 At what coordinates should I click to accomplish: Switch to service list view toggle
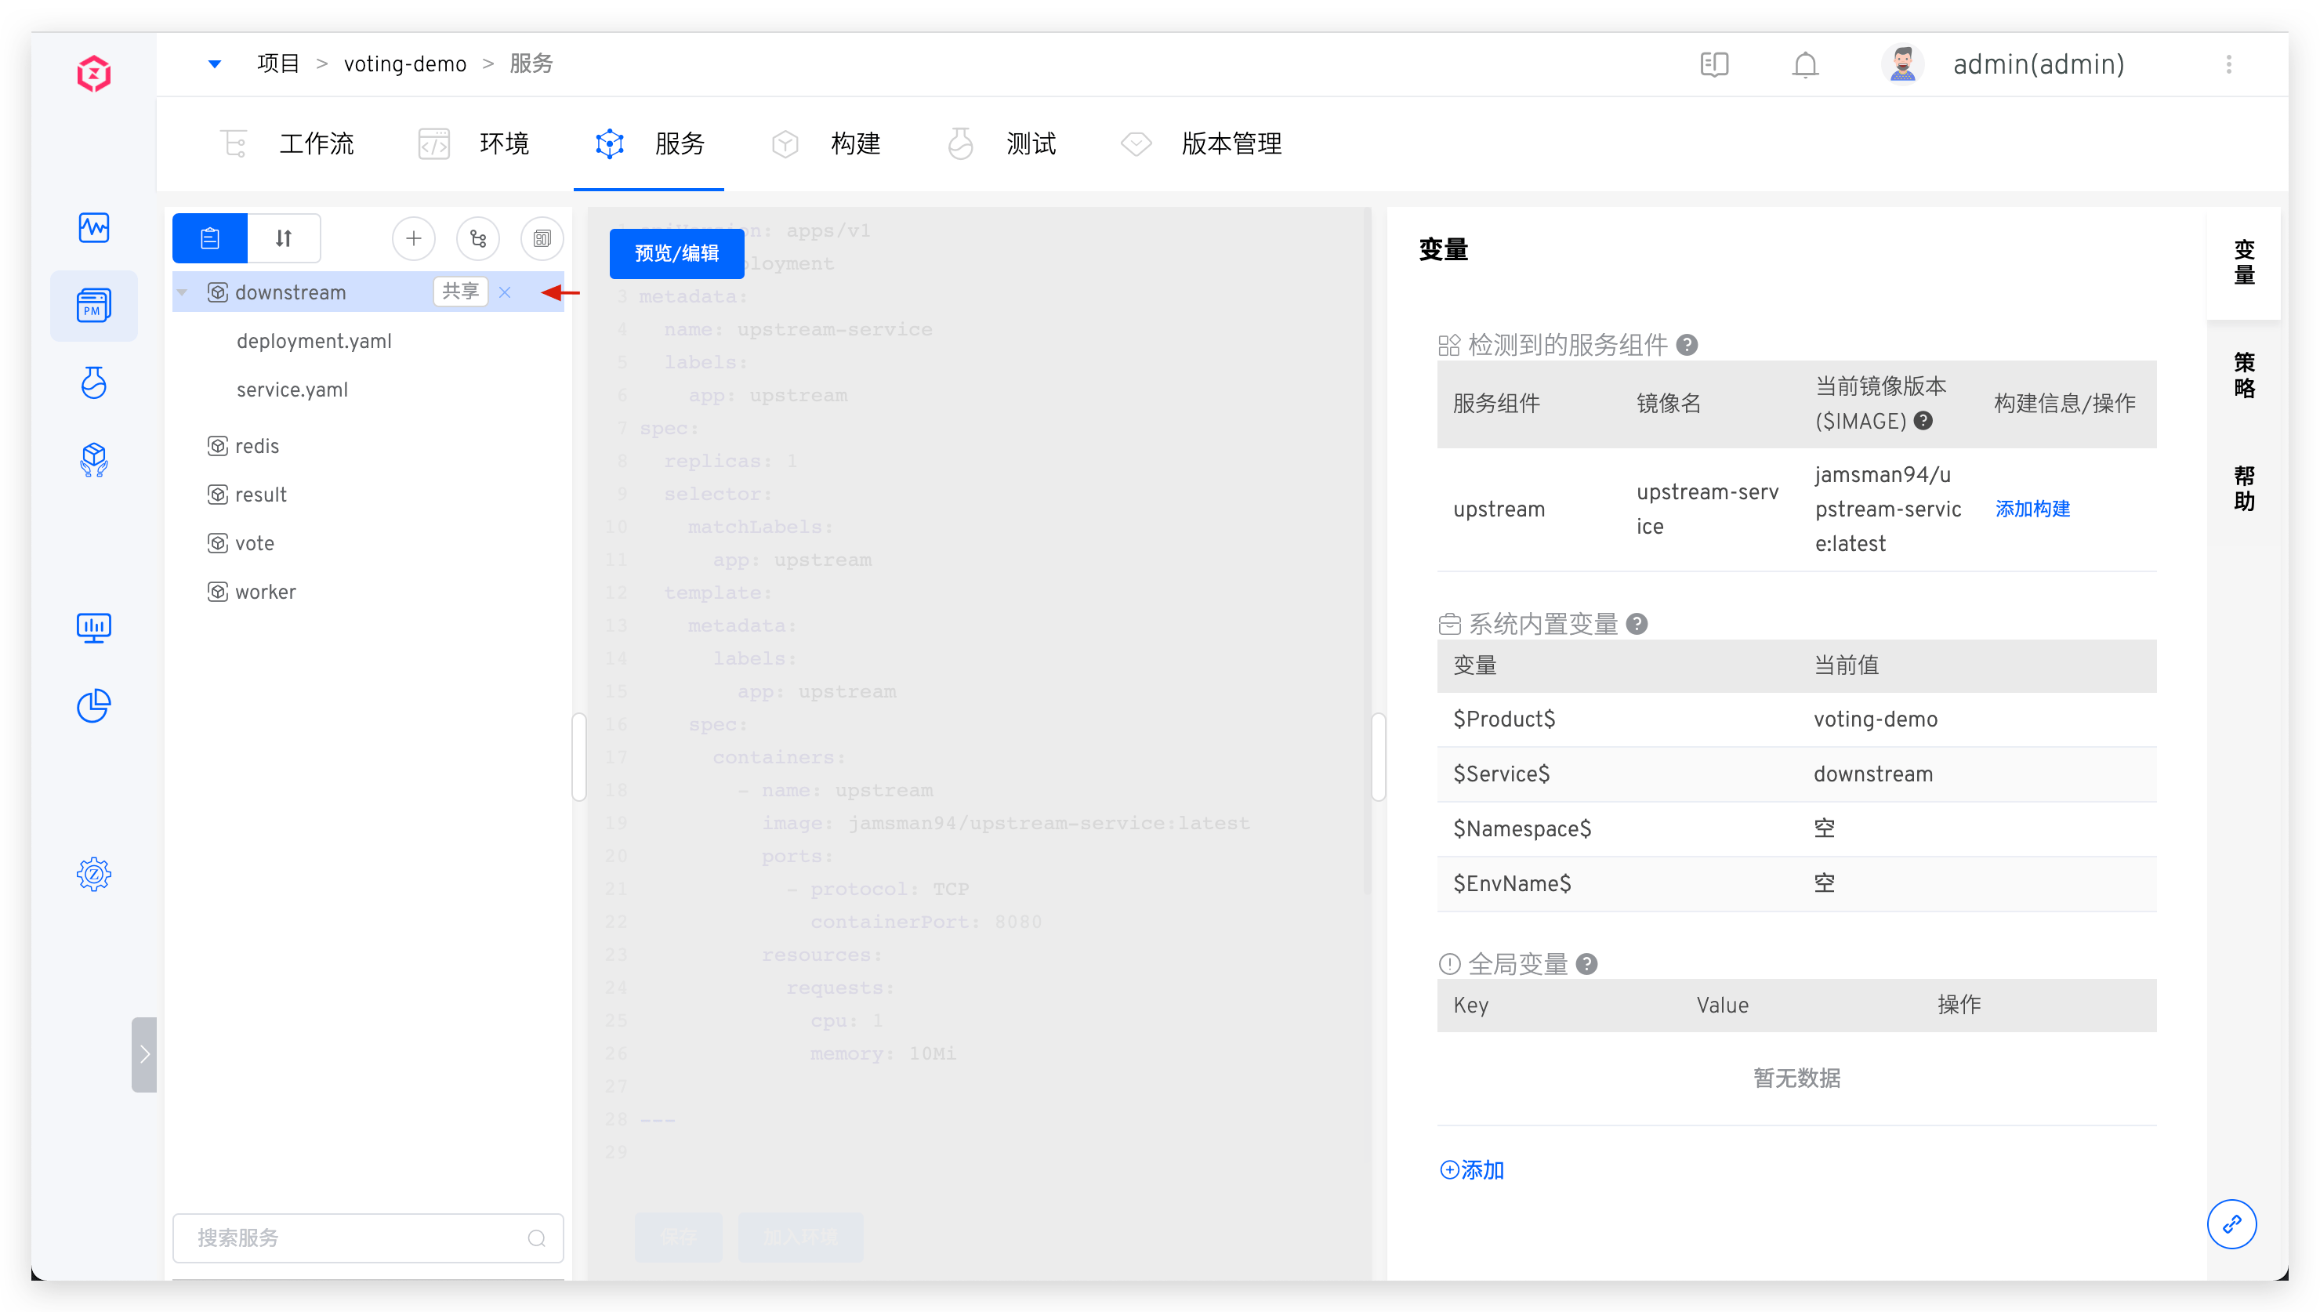tap(210, 239)
